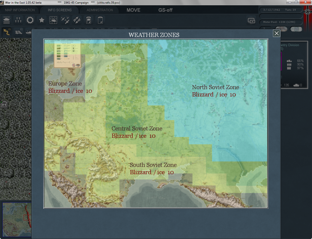This screenshot has height=239, width=312.
Task: Click the North Soviet Zone label
Action: pyautogui.click(x=215, y=87)
